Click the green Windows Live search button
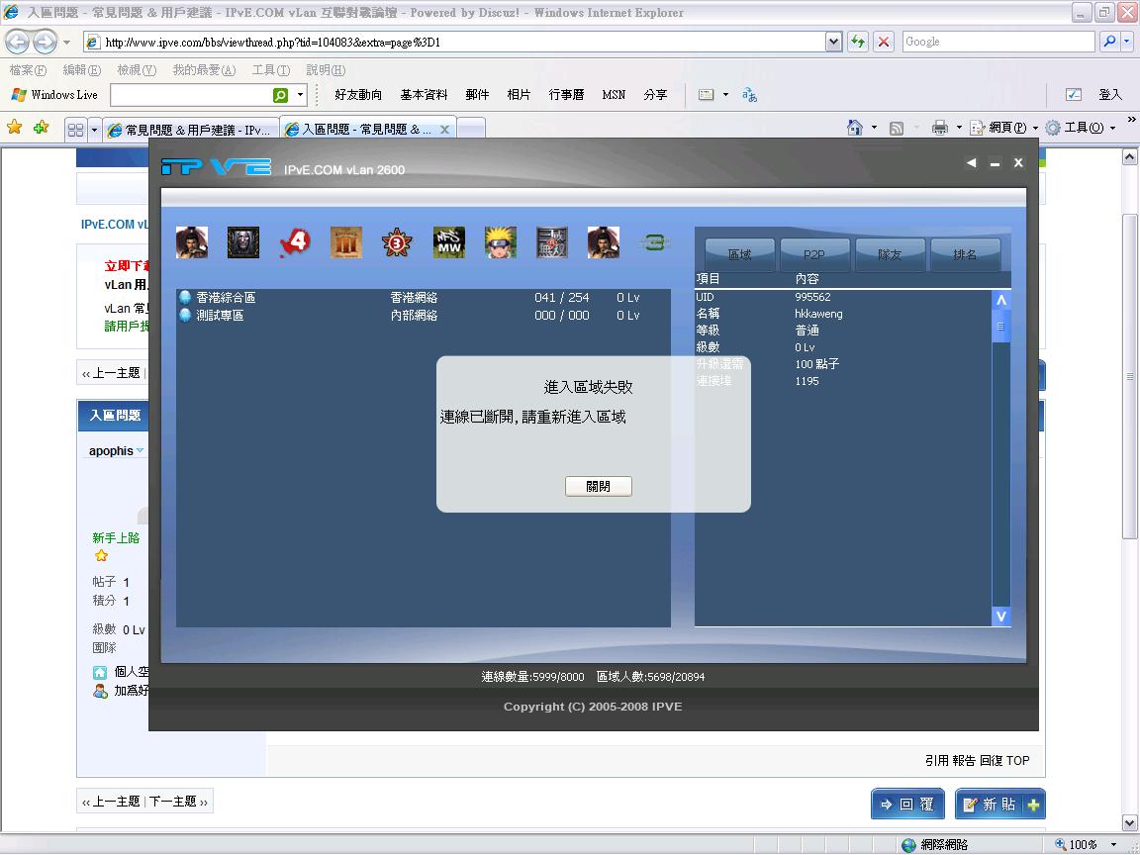 point(280,95)
